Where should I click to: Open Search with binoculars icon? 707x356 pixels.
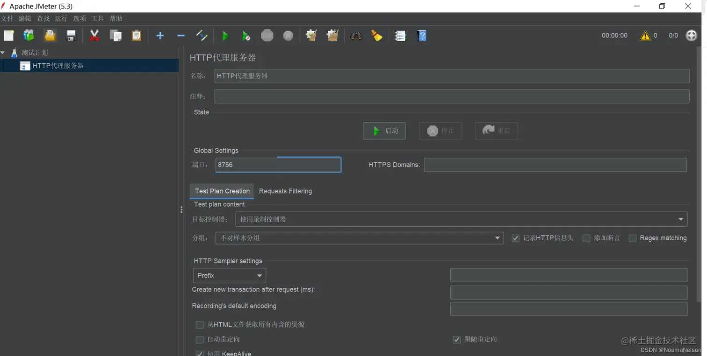pyautogui.click(x=356, y=35)
